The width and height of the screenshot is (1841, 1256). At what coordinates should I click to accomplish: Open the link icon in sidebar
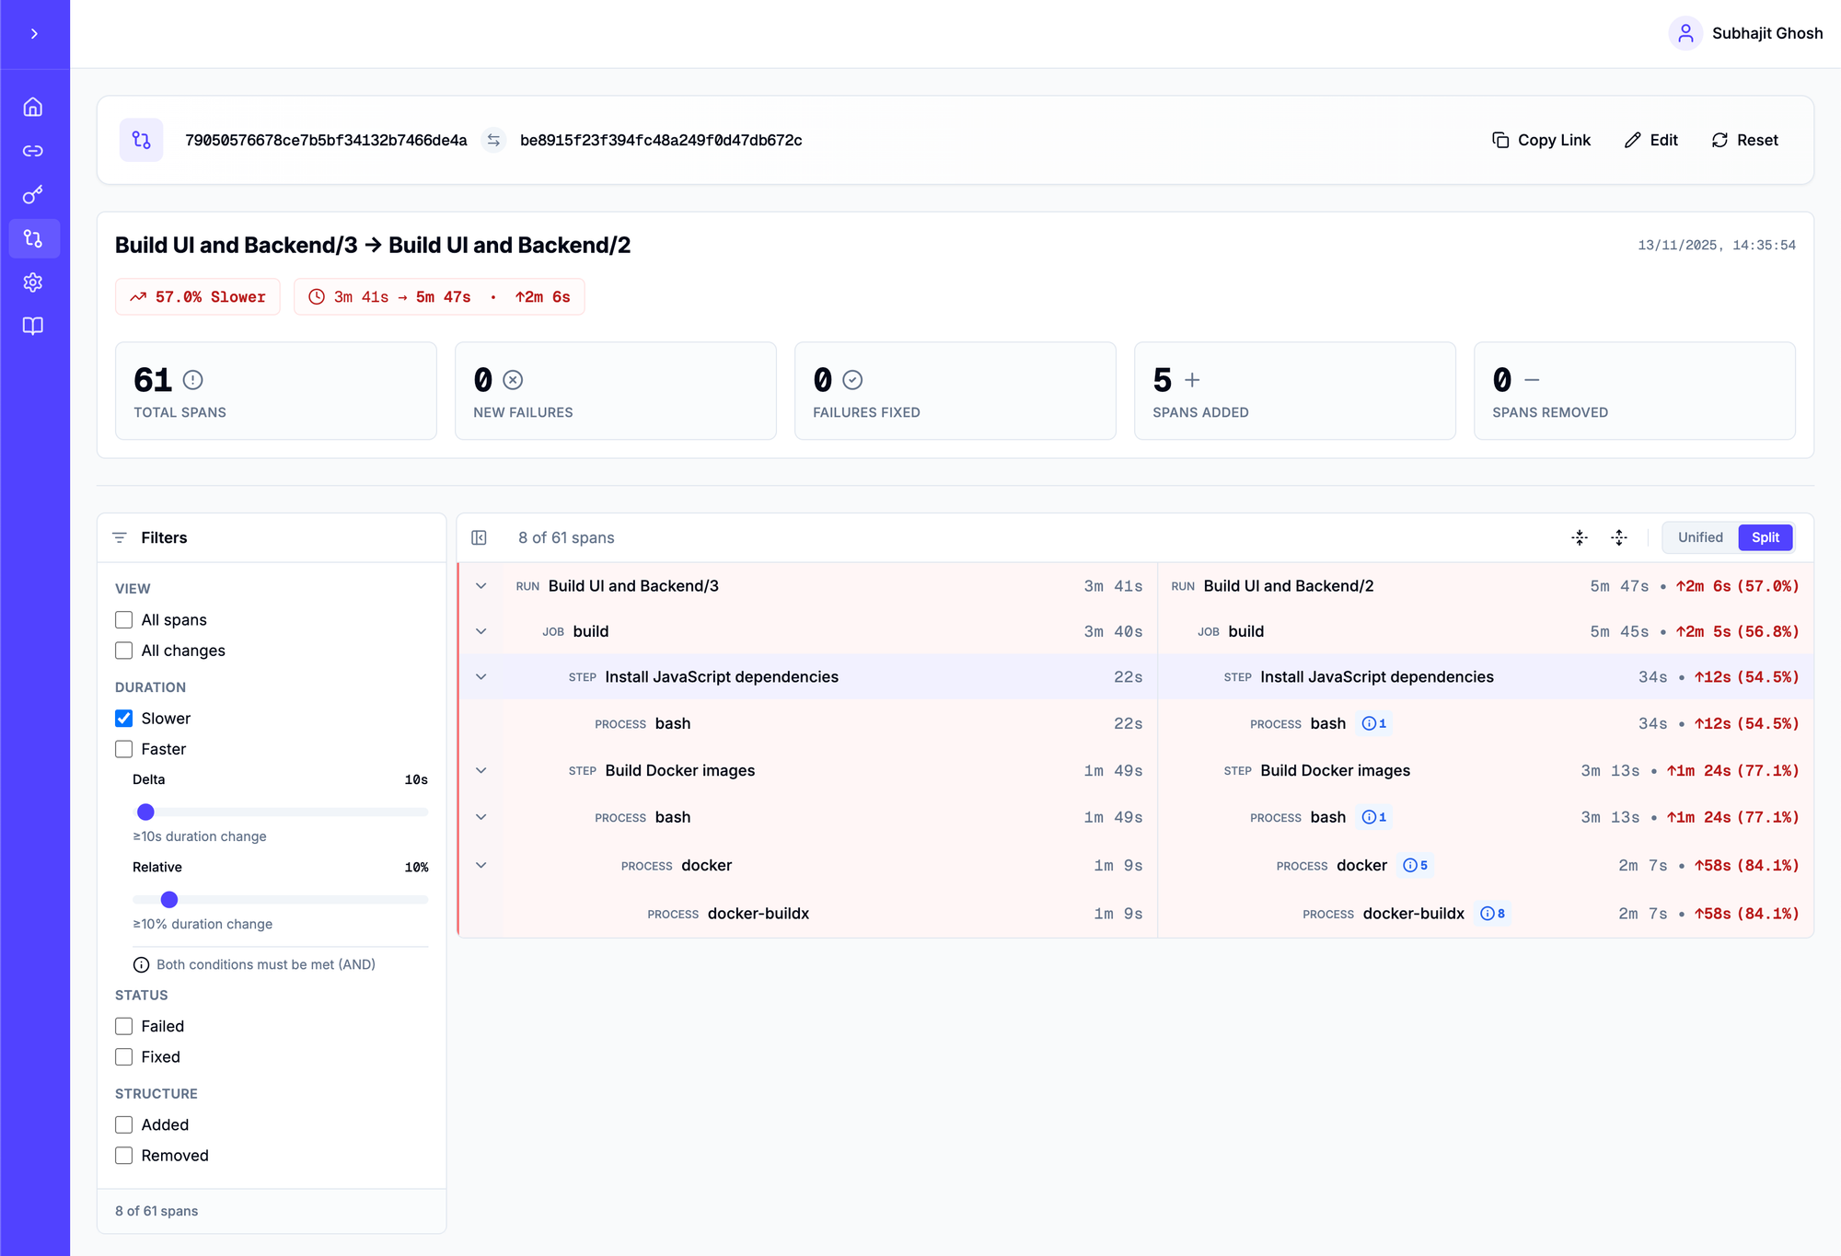(x=33, y=151)
